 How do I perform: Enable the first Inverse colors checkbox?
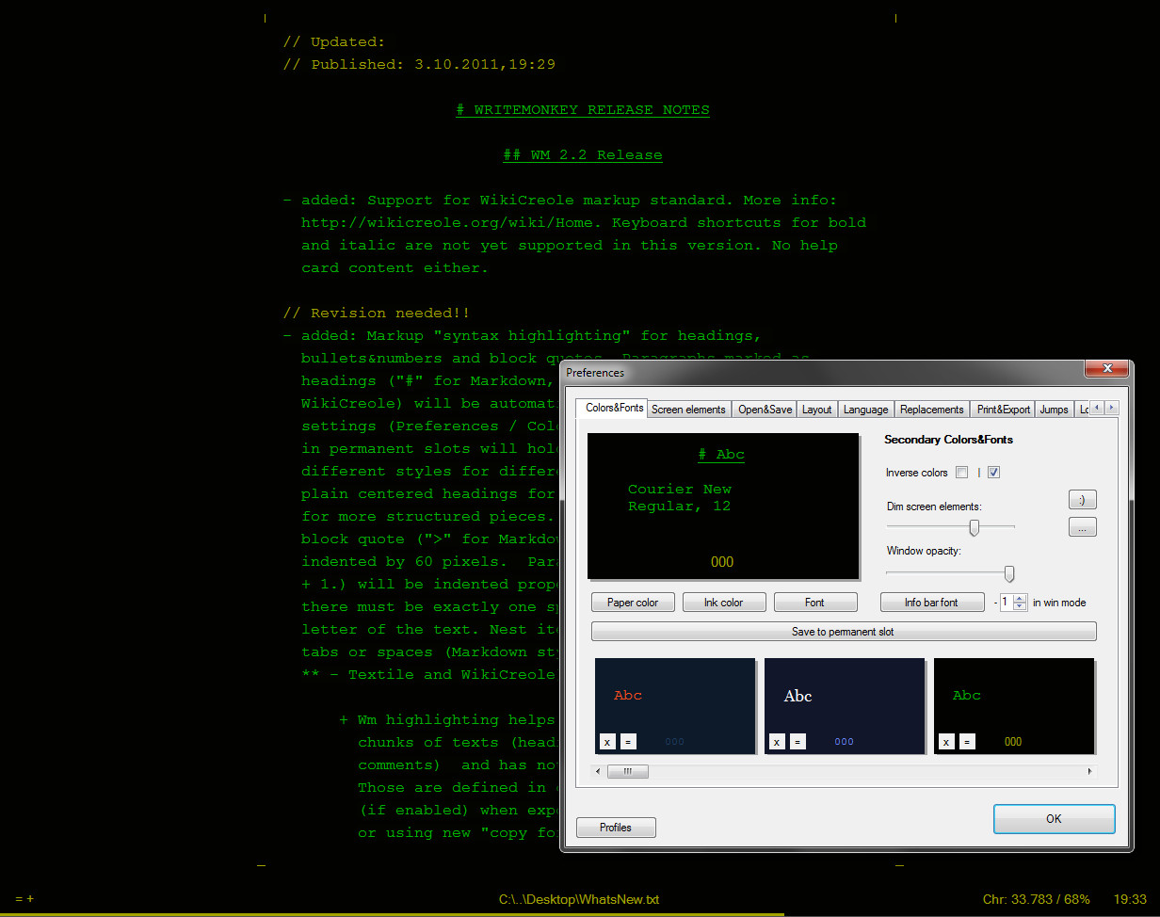[961, 473]
